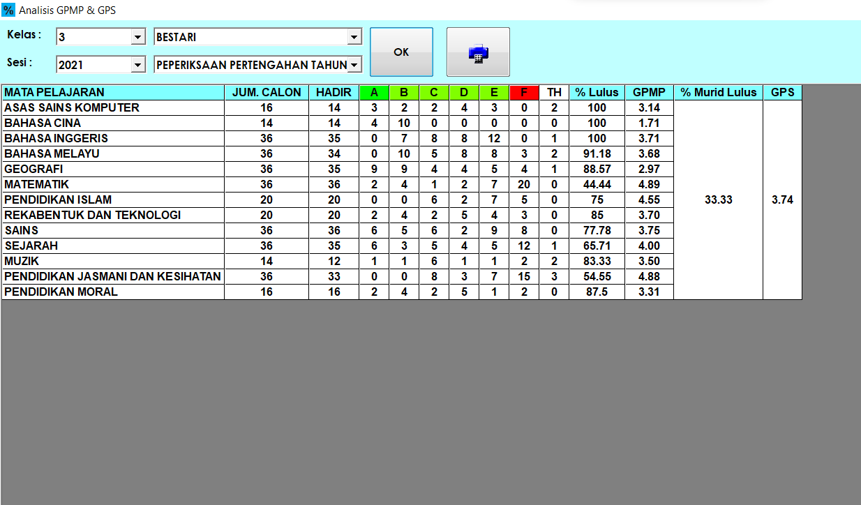Open the Kelas number dropdown arrow
This screenshot has width=861, height=505.
click(137, 37)
